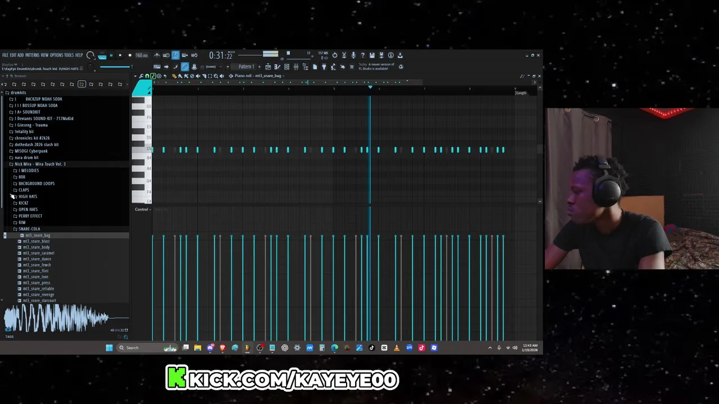The height and width of the screenshot is (404, 719).
Task: Open the OPTIONS menu
Action: (57, 55)
